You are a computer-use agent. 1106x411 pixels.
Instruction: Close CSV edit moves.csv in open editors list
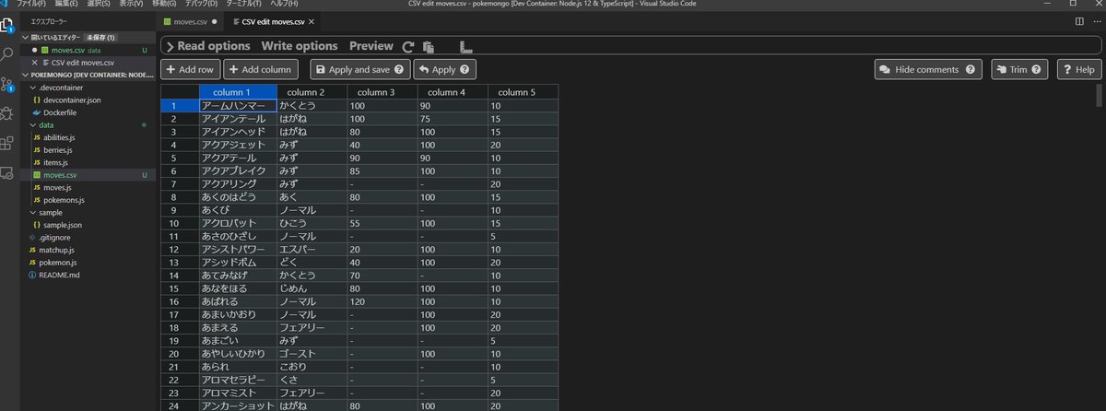(35, 62)
